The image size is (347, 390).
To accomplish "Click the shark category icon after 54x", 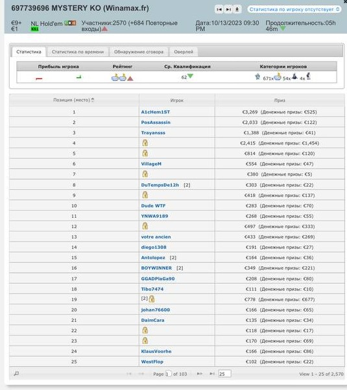I will coord(294,76).
